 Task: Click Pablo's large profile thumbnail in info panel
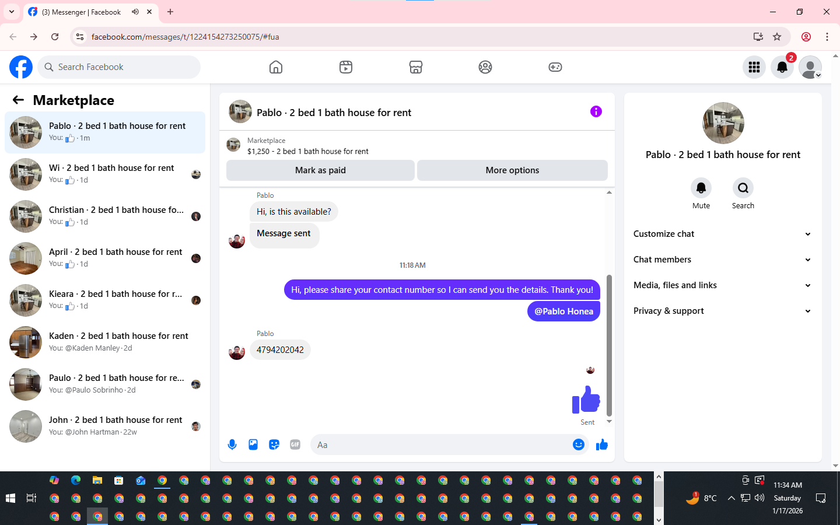click(723, 123)
